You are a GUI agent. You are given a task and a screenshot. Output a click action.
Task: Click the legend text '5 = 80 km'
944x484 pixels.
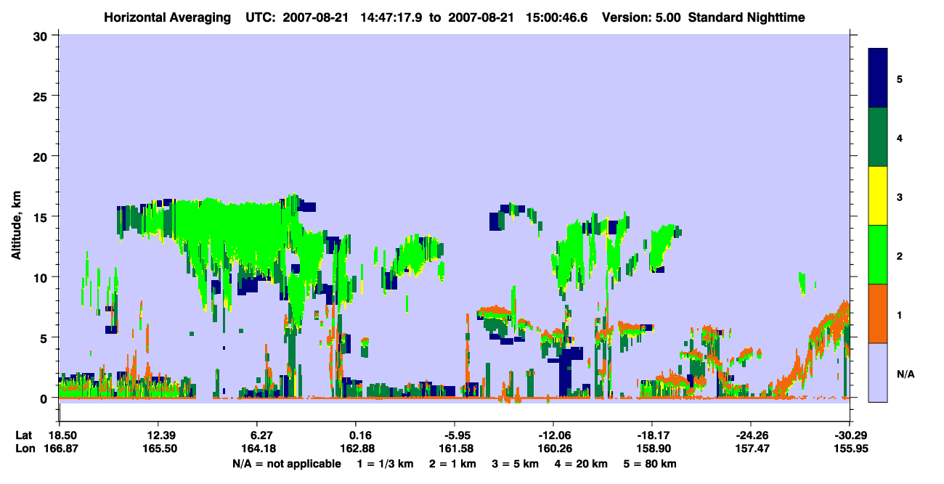point(650,464)
